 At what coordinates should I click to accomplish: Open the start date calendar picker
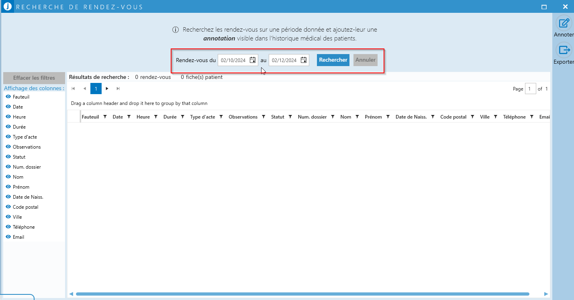point(253,60)
